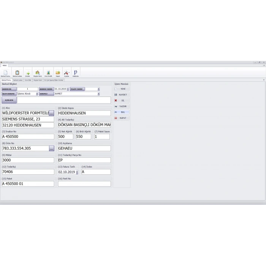
Task: Expand the İşlem Durumu dropdown
Action: 37,94
